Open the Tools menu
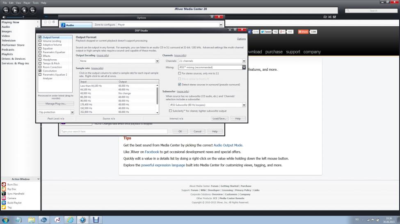 click(36, 3)
